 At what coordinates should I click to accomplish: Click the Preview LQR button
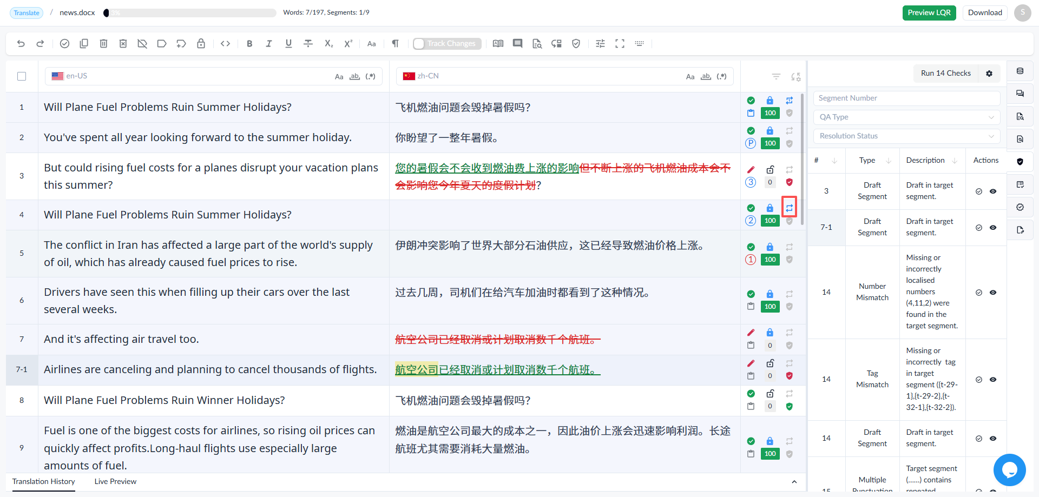929,13
